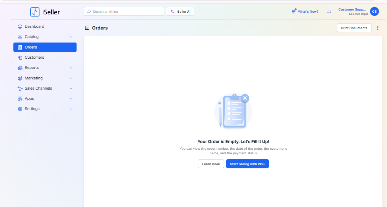Click the Settings gear icon

20,109
